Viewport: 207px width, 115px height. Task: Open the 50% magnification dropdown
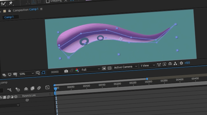[x=26, y=74]
